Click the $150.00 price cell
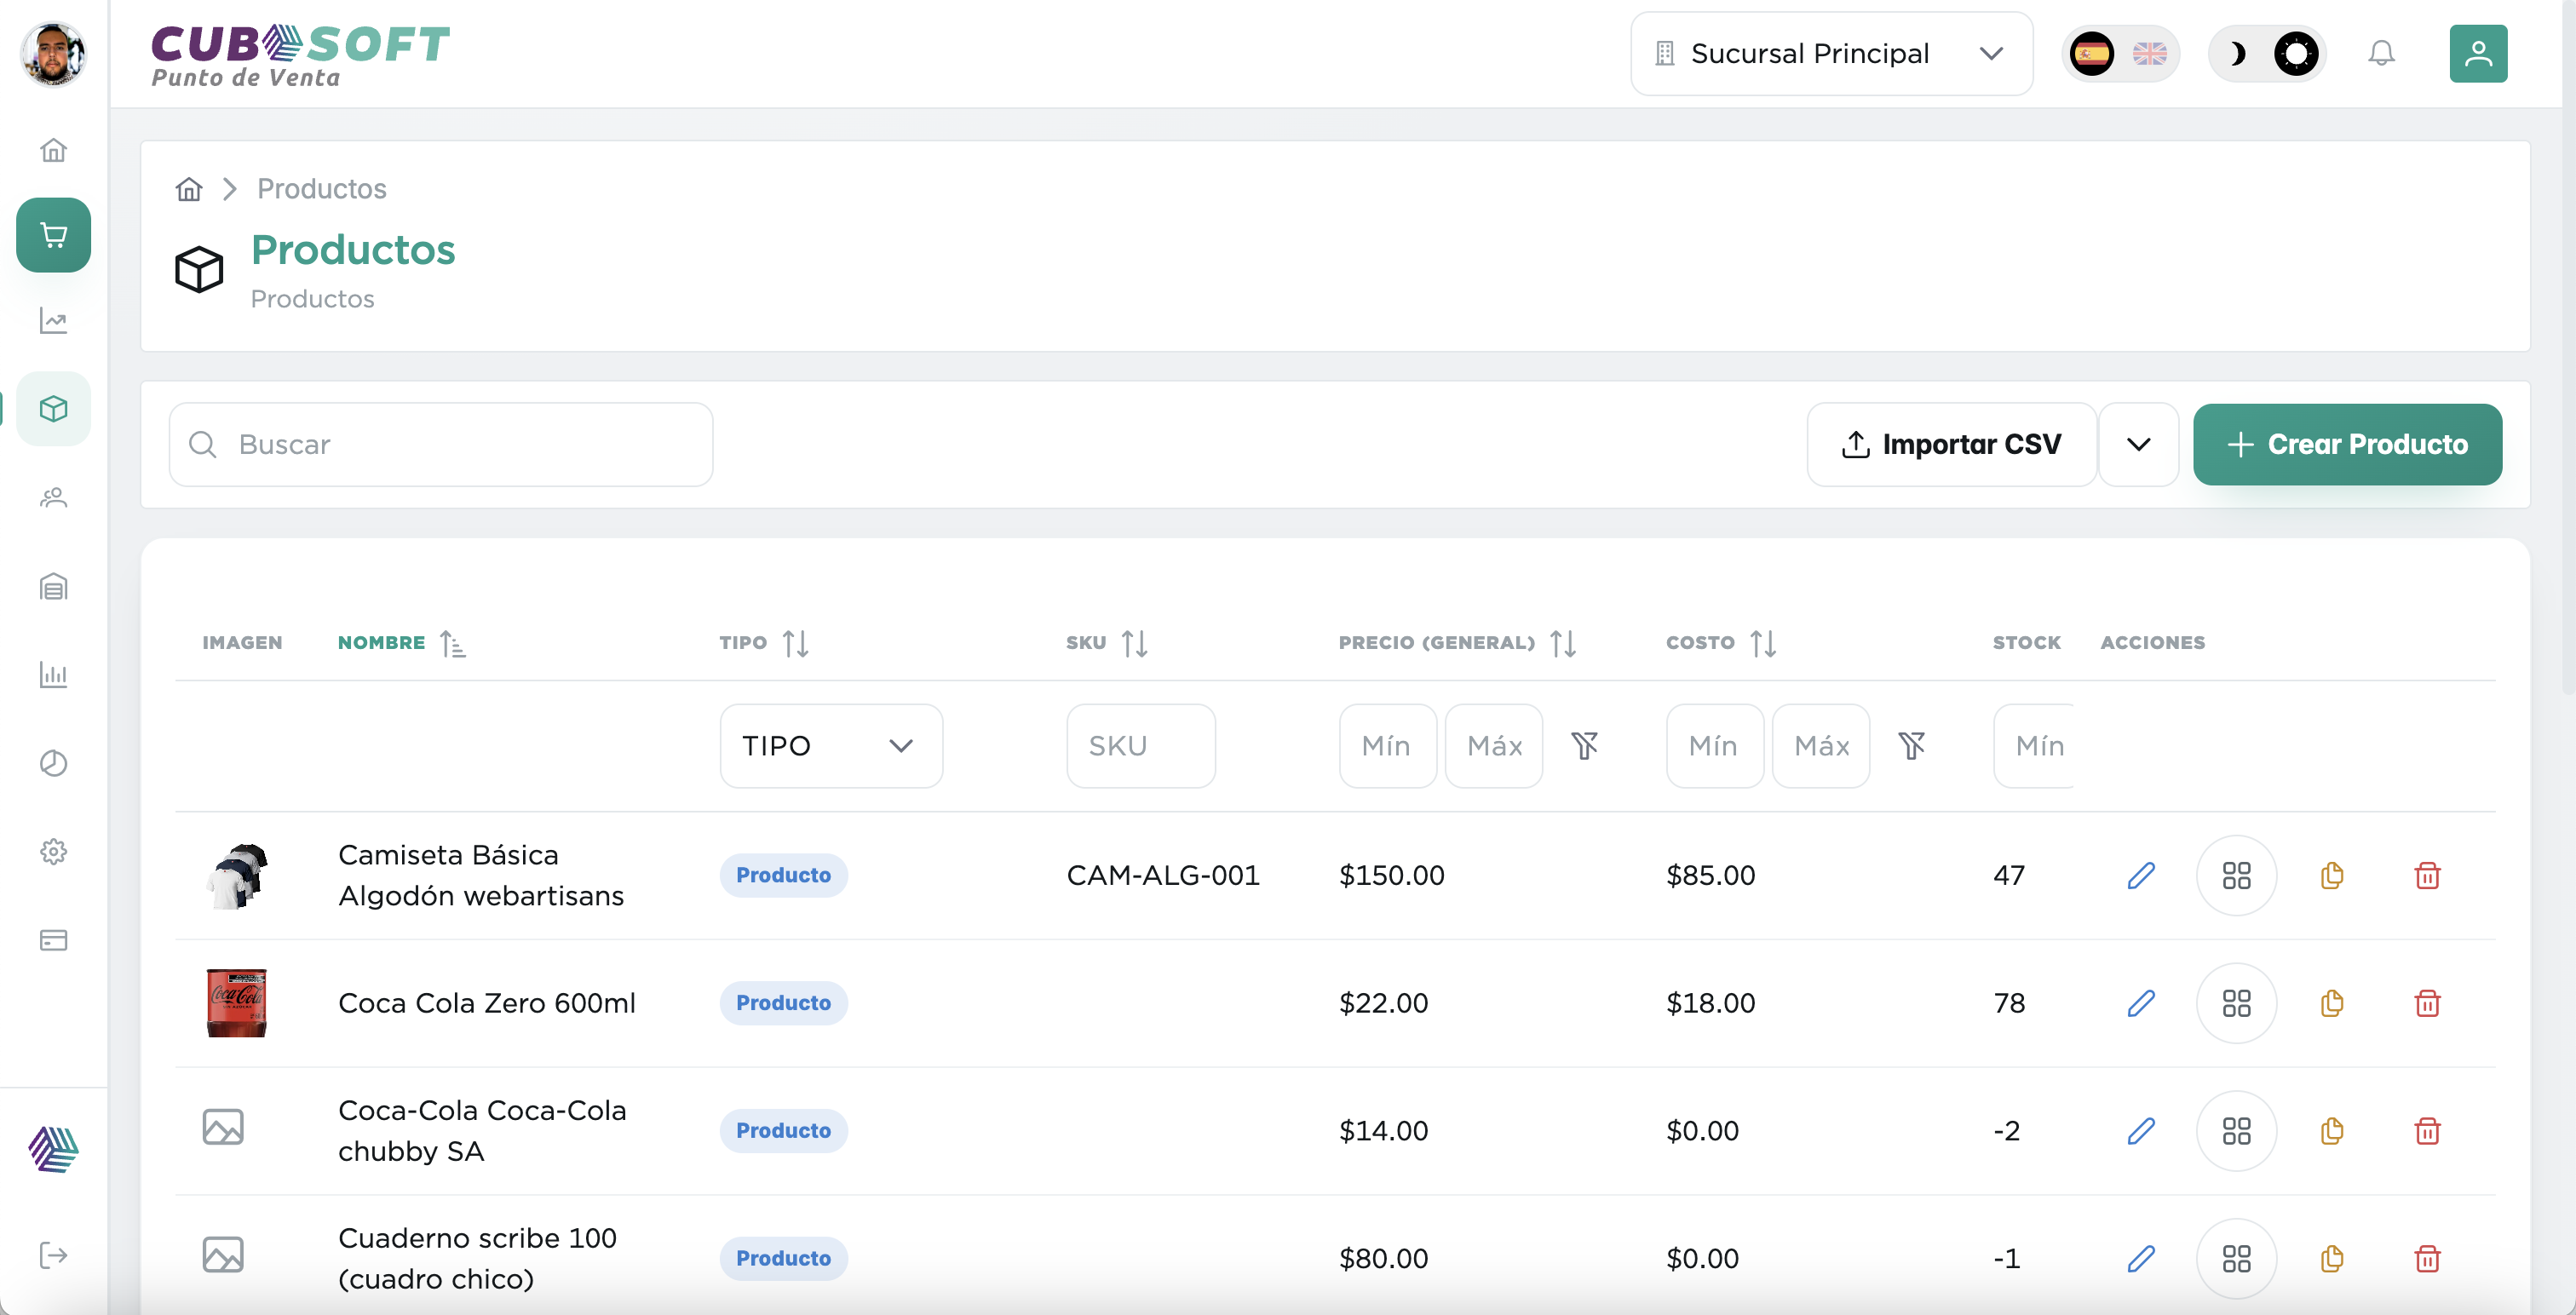This screenshot has height=1315, width=2576. point(1392,875)
